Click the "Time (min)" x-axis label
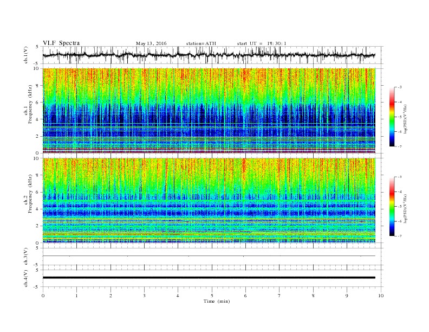This screenshot has height=332, width=429. [x=217, y=301]
